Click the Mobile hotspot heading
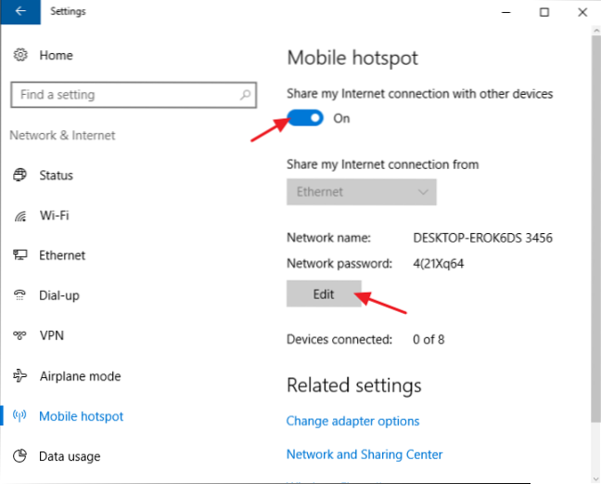Screen dimensions: 601x484 click(x=352, y=58)
